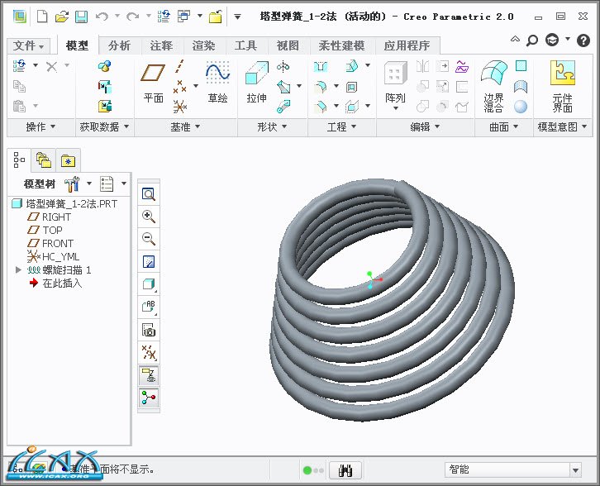Viewport: 600px width, 486px height.
Task: Regenerate the model from the quick access toolbar
Action: click(x=164, y=17)
